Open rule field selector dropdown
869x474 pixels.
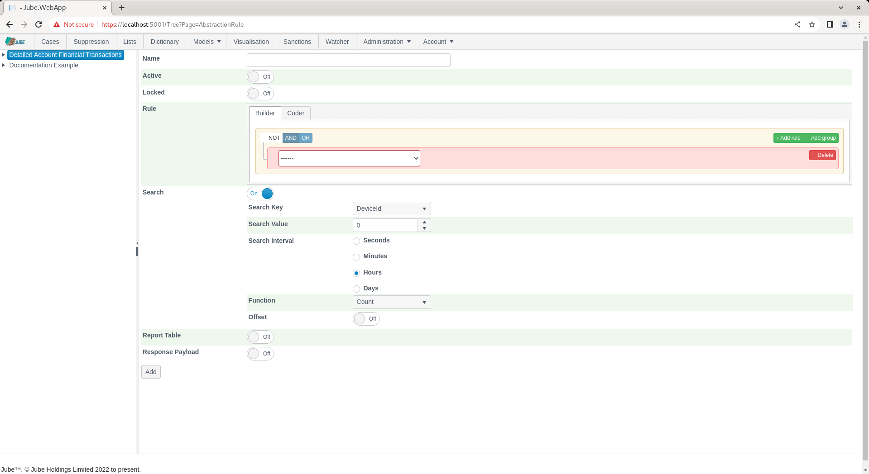(x=349, y=158)
